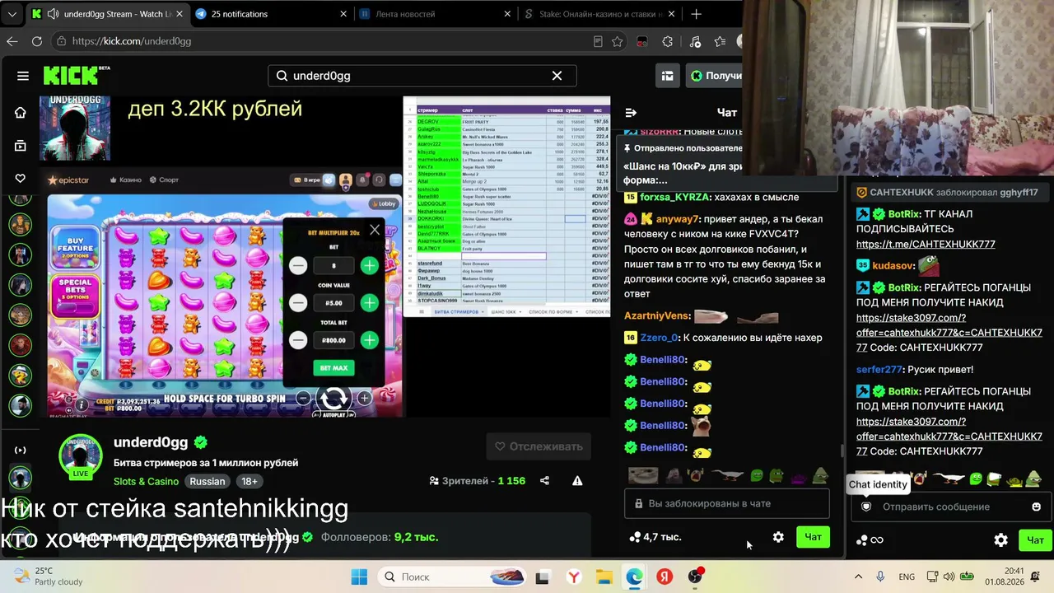
Task: Switch the ENG input language
Action: [907, 577]
